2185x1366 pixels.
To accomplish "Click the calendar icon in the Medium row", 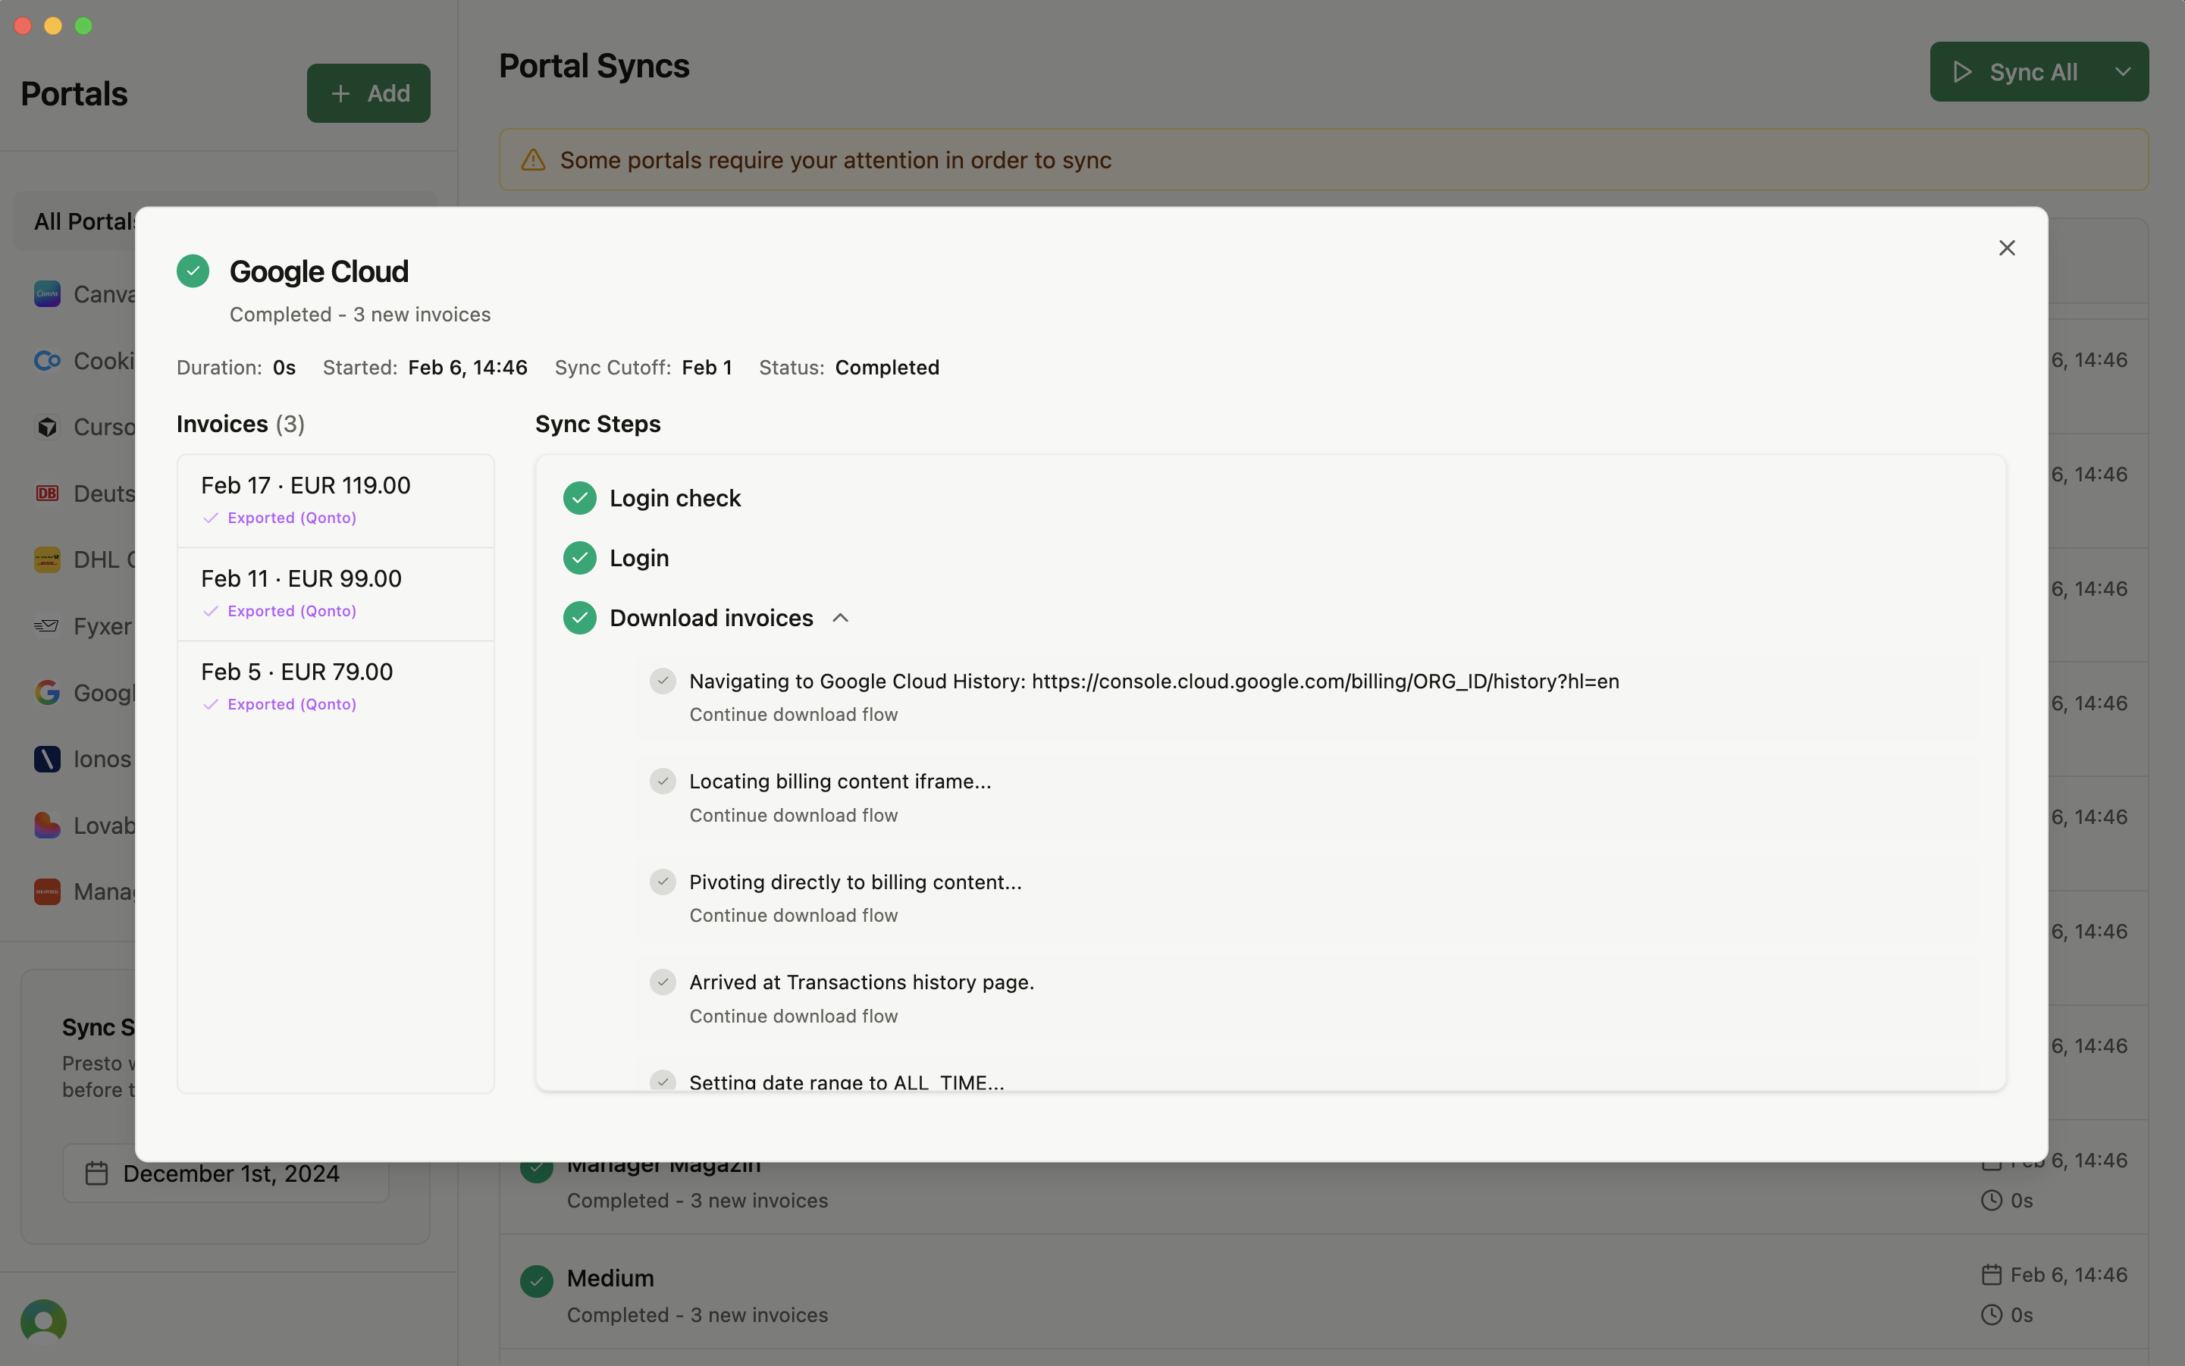I will (1992, 1275).
